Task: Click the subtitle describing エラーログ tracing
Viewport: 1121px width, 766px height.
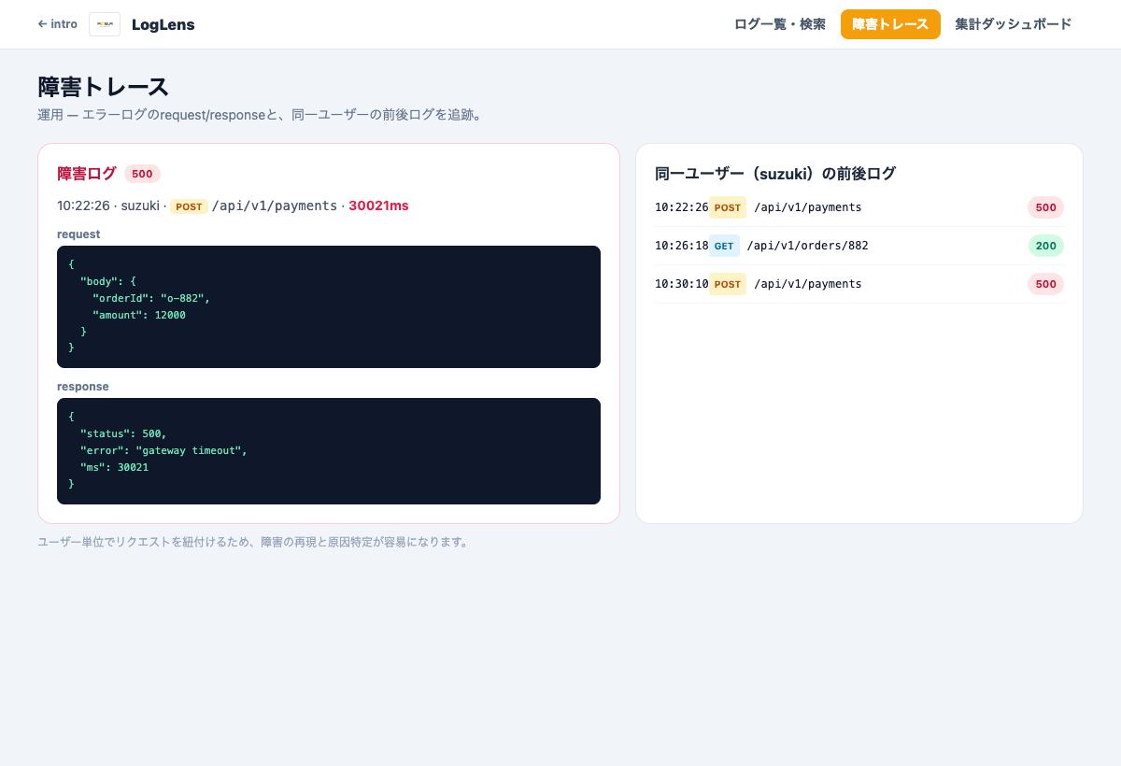Action: pos(263,115)
